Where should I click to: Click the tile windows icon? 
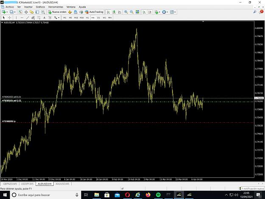click(137, 12)
